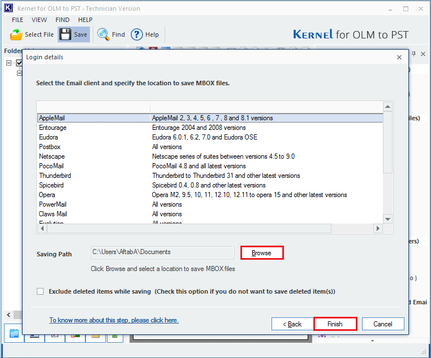
Task: Cancel the Login details dialog
Action: [383, 324]
